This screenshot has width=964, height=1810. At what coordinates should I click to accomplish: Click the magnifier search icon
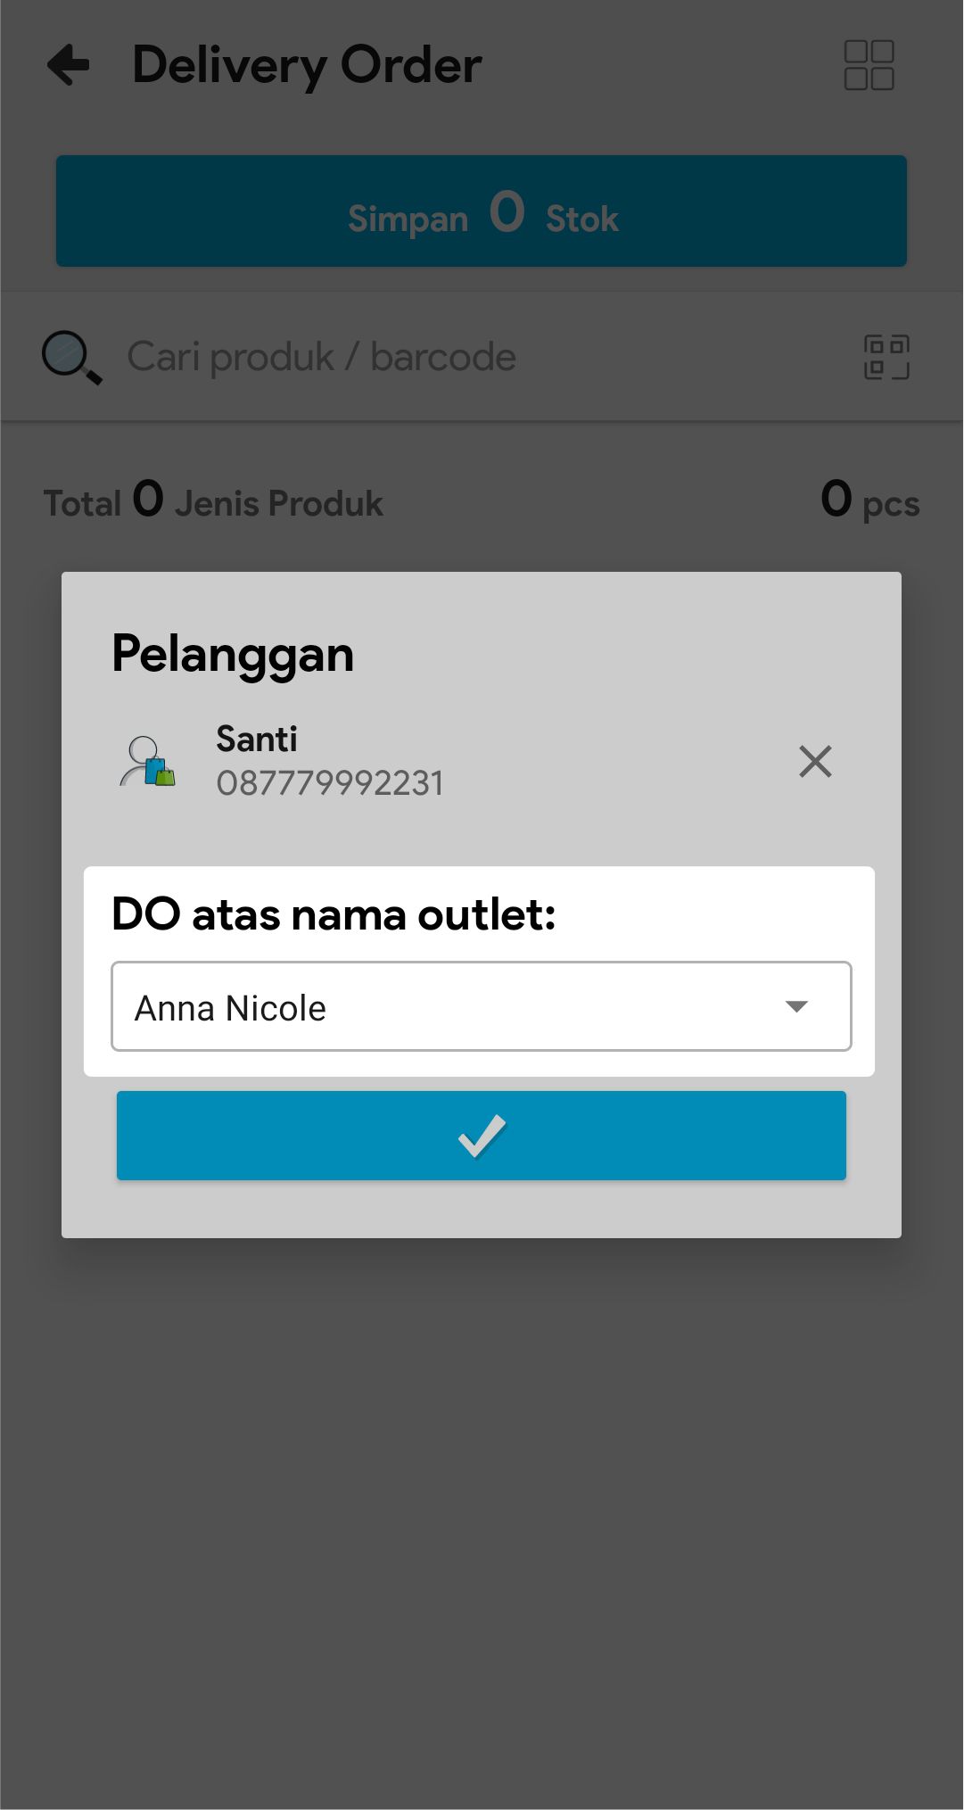click(71, 358)
